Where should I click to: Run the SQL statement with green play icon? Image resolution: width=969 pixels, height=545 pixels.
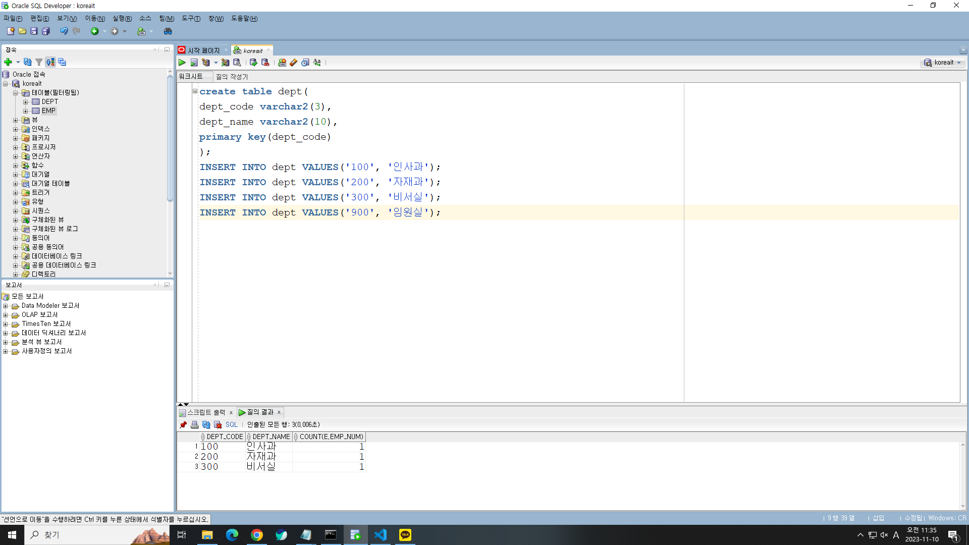coord(182,63)
